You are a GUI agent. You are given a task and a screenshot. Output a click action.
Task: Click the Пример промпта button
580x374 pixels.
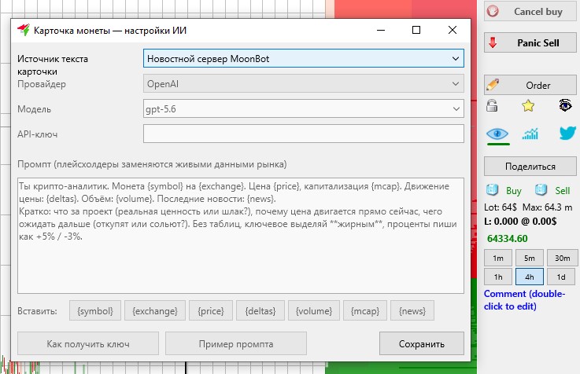pyautogui.click(x=236, y=343)
